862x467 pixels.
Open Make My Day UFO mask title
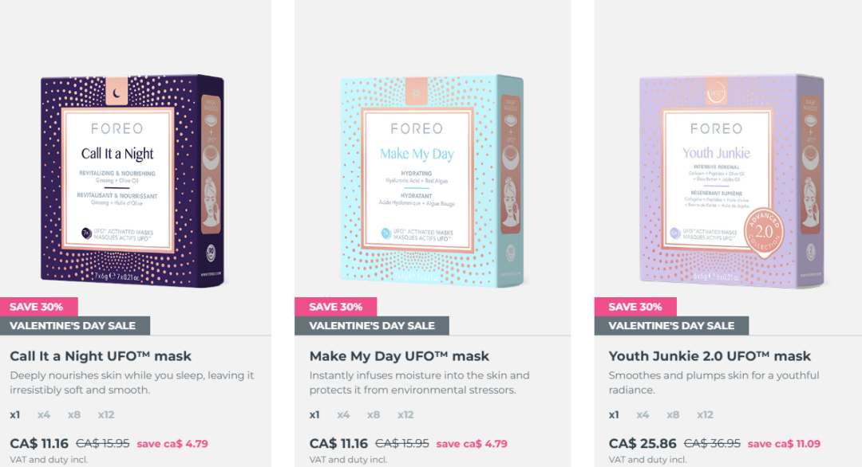[x=399, y=356]
